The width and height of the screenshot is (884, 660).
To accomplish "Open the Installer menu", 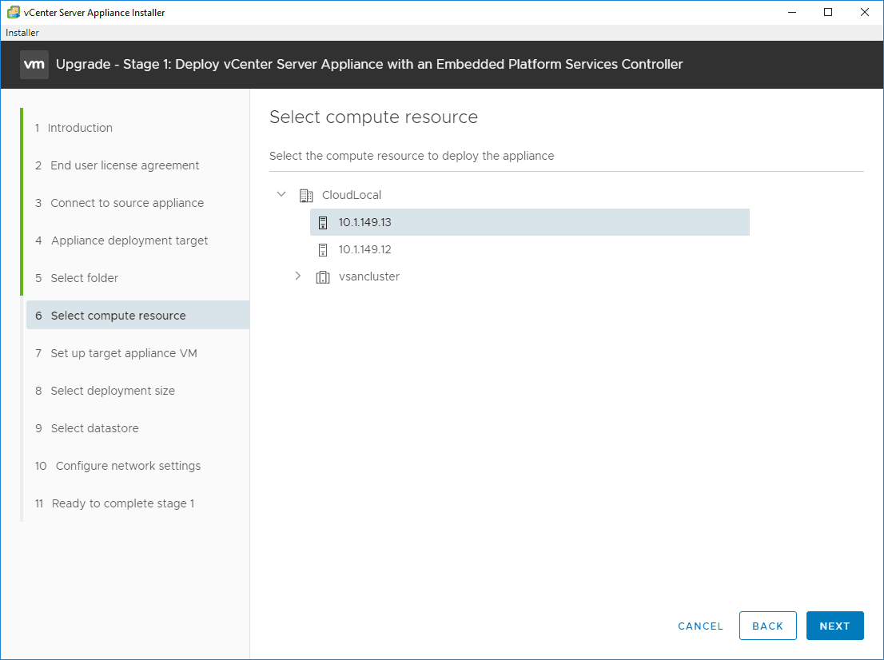I will pyautogui.click(x=22, y=33).
